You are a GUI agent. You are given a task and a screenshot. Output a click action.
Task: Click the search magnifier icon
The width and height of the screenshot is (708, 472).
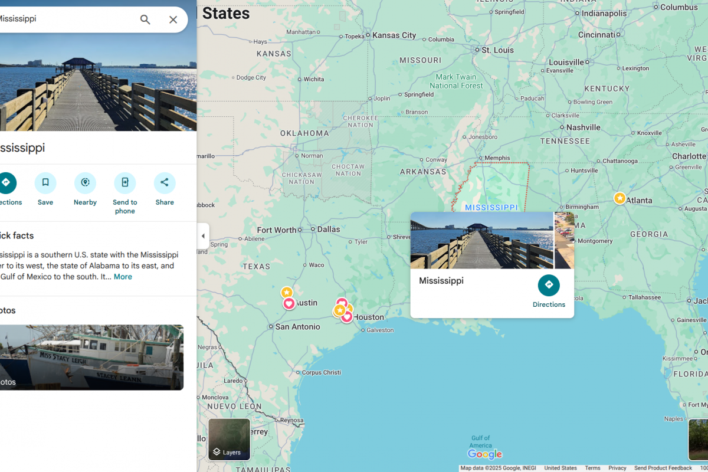coord(145,19)
